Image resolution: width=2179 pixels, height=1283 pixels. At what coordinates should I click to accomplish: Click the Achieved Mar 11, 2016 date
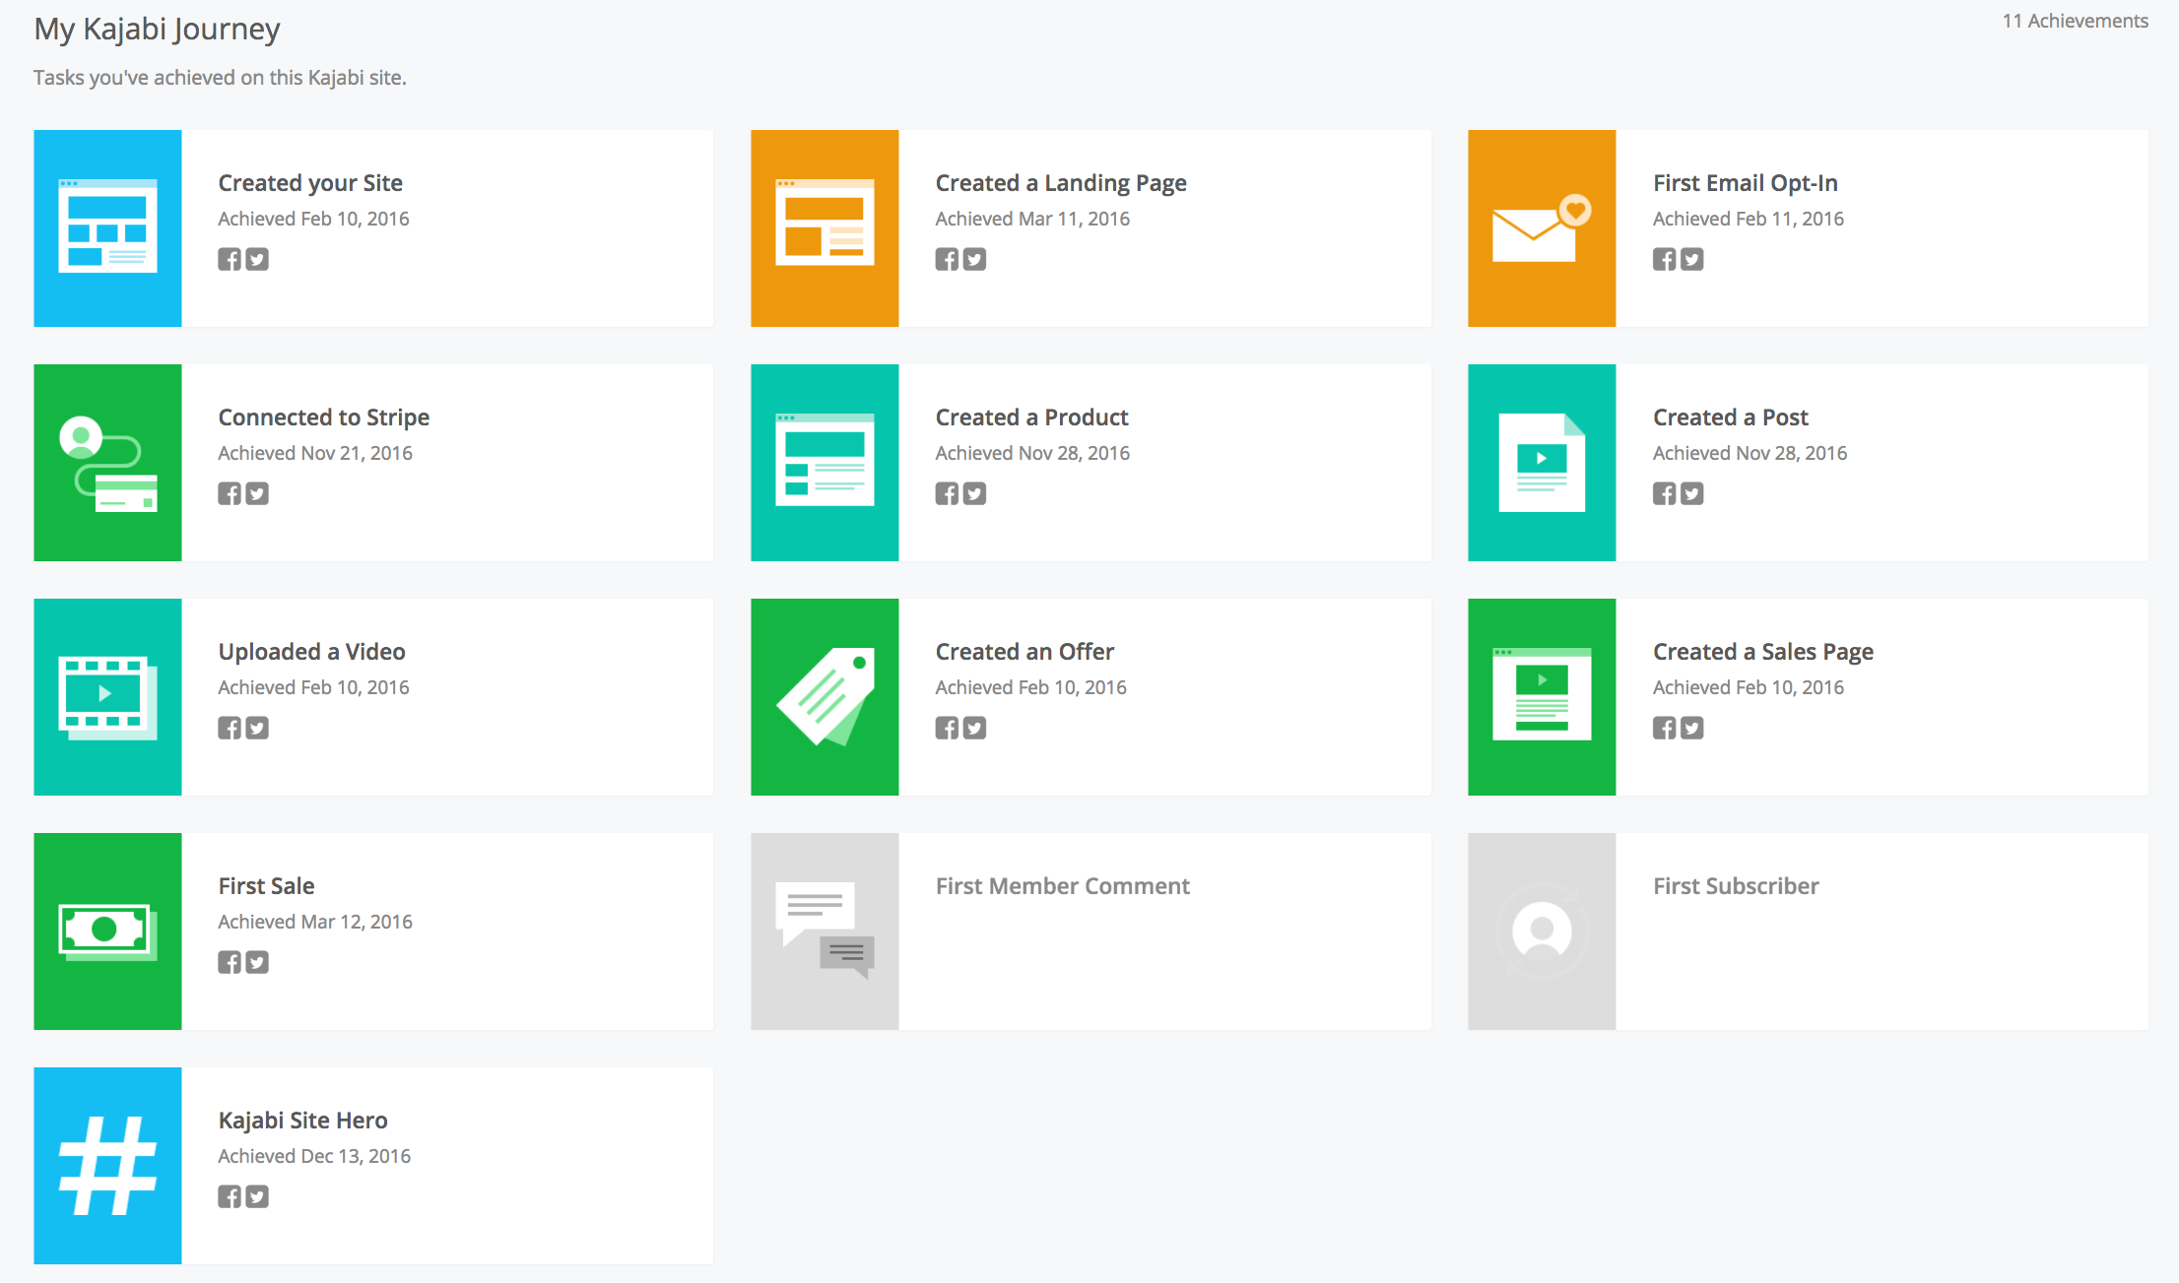1032,219
